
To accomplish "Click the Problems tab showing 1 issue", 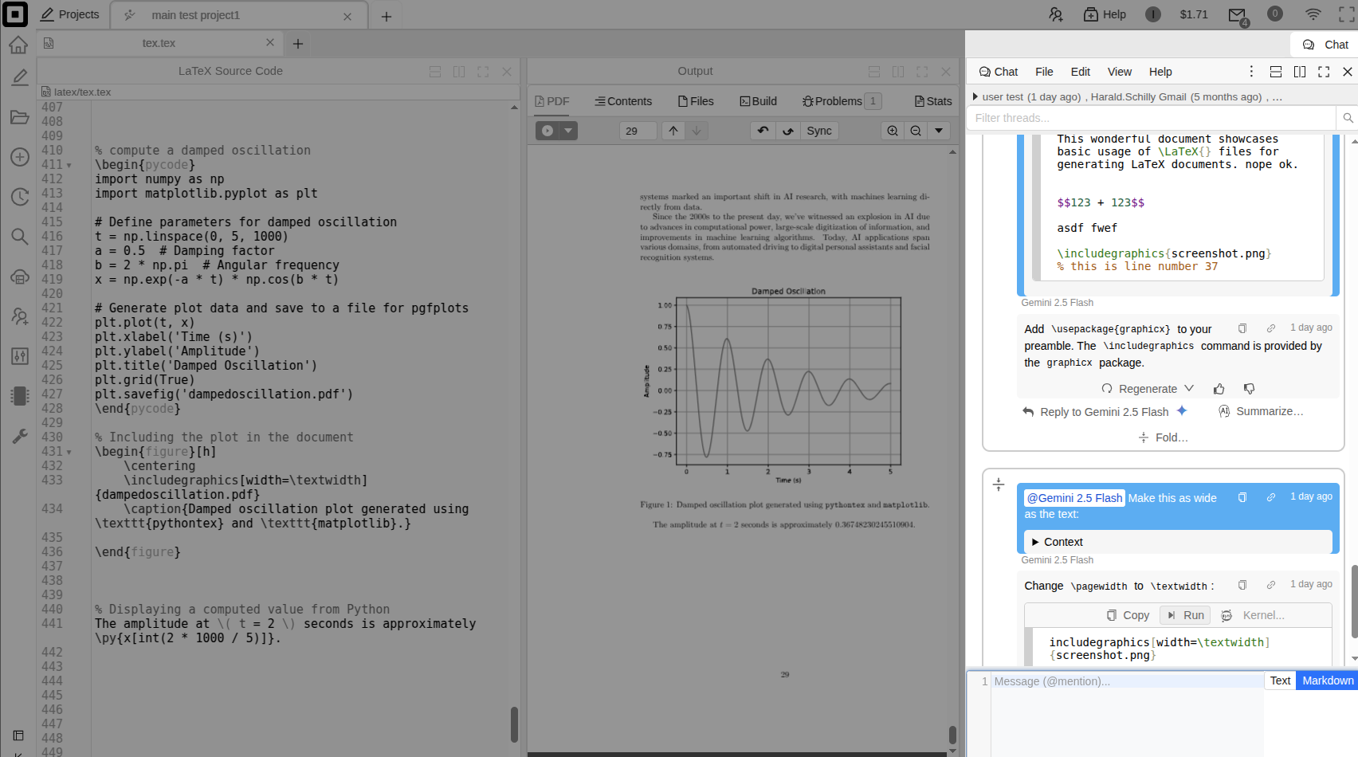I will 836,100.
